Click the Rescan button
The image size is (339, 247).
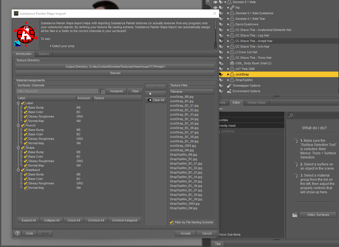tap(115, 73)
